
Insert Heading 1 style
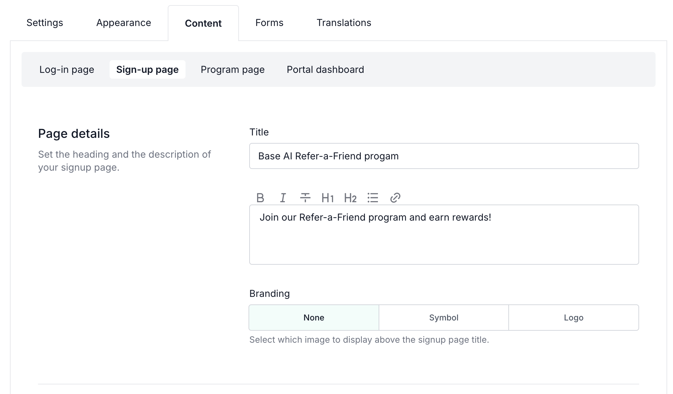pos(328,198)
